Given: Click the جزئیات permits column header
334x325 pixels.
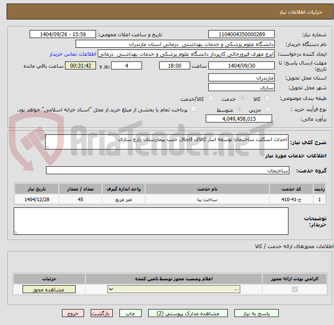Looking at the screenshot, I should tap(49, 279).
